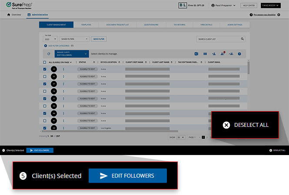The image size is (289, 195).
Task: Go to Overview home icon
Action: click(9, 14)
